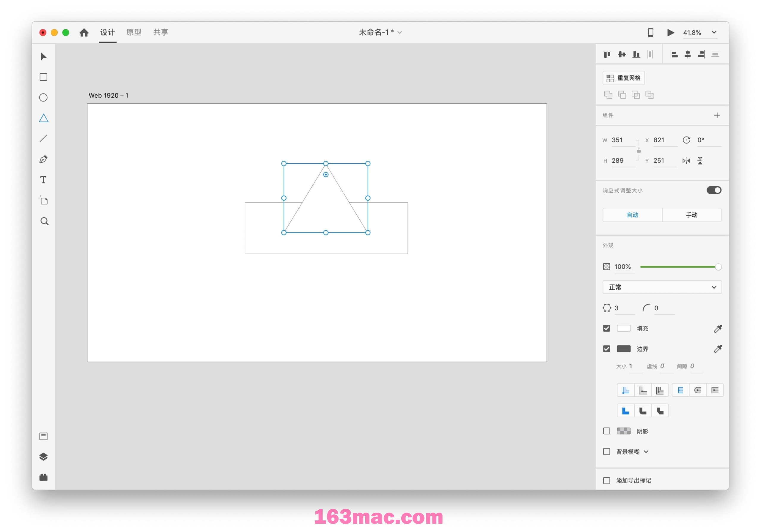Screen dimensions: 761x532
Task: Align objects to top edge
Action: coord(607,54)
